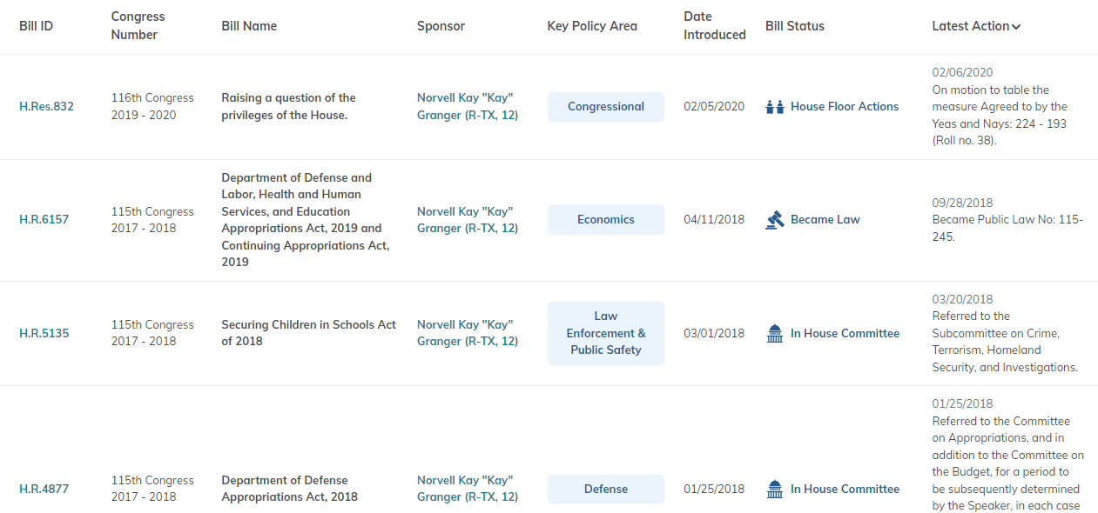Open bill H.R.4877 link
1098x513 pixels.
[44, 490]
